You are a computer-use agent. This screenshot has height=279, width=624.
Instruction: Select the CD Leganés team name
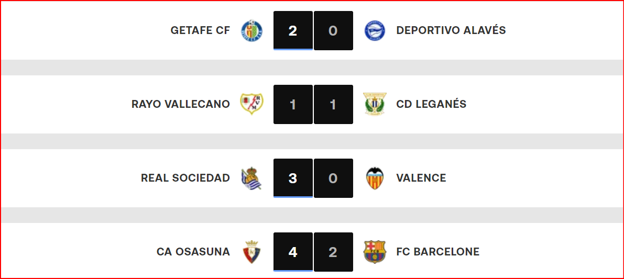tap(431, 104)
